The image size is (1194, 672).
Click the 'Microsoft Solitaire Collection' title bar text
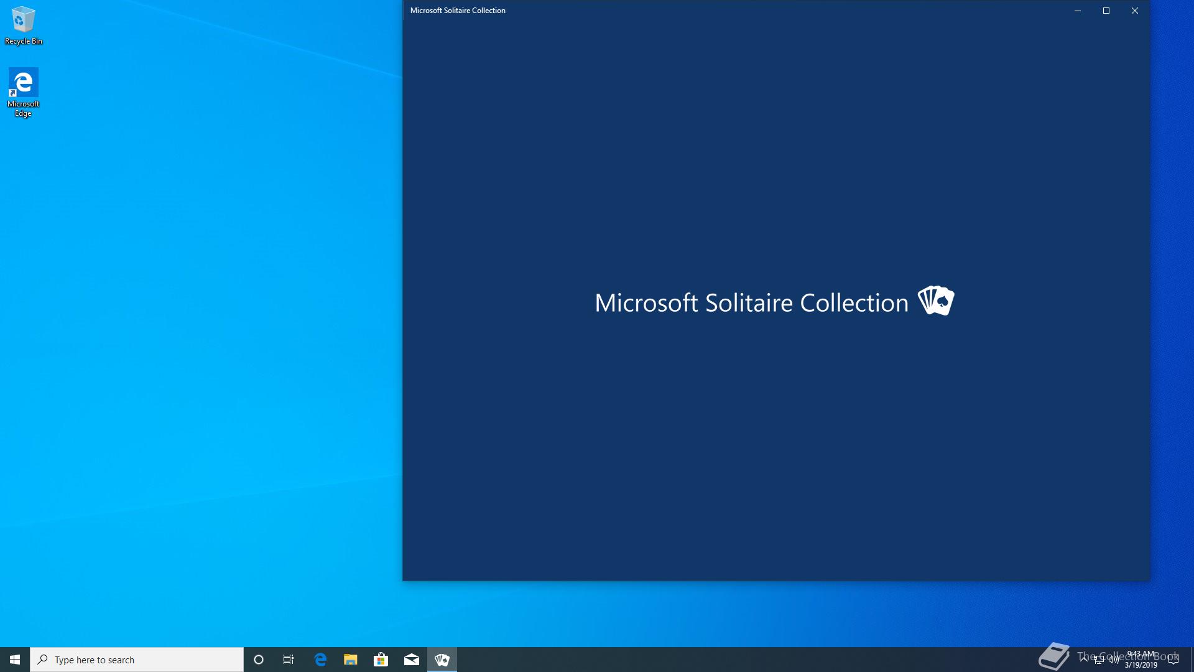tap(458, 11)
